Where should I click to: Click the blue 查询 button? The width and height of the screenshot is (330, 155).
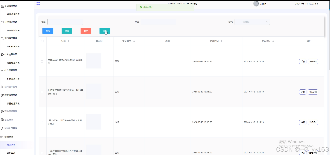[x=48, y=31]
